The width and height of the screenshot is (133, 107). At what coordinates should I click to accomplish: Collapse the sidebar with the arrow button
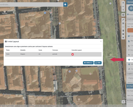pos(123,102)
